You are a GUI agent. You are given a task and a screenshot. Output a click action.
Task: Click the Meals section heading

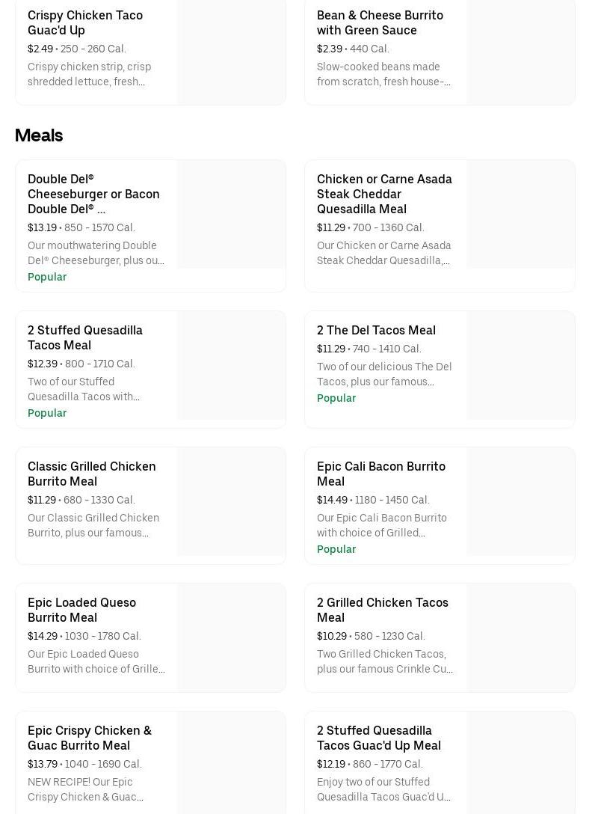click(x=39, y=135)
